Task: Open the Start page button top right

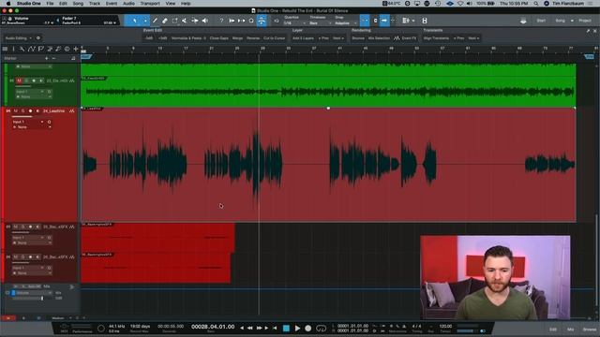Action: coord(541,21)
